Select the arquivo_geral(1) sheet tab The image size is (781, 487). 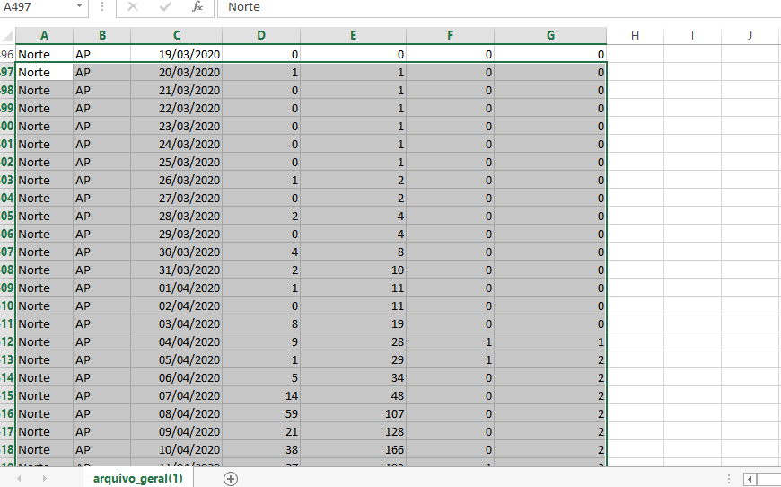[137, 479]
